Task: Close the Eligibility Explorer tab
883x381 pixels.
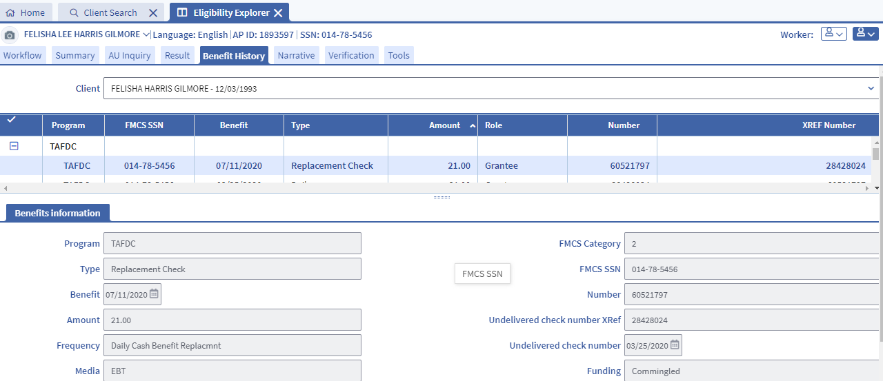Action: tap(278, 12)
